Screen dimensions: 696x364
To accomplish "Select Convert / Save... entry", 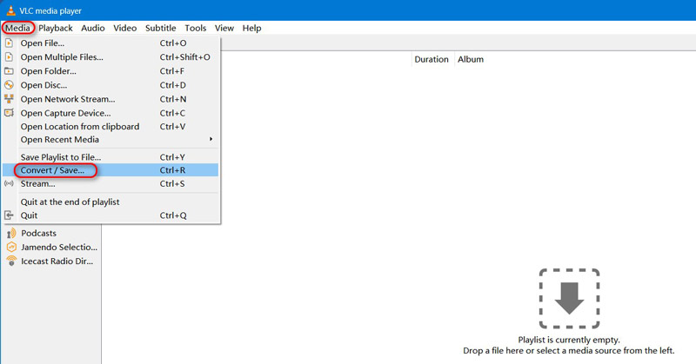I will 110,170.
